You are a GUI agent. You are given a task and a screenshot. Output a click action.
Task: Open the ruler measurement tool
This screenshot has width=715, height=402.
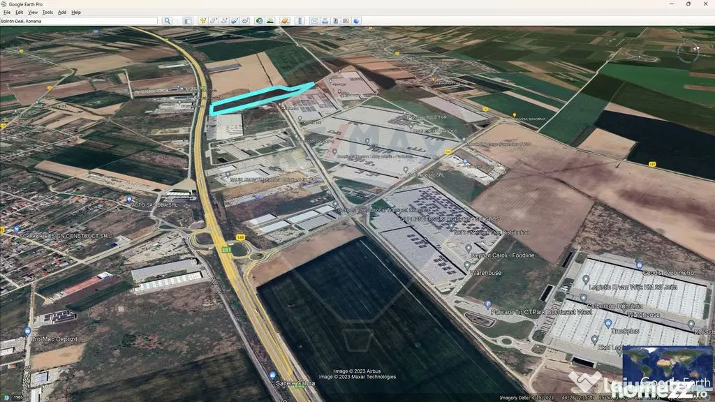click(x=300, y=21)
